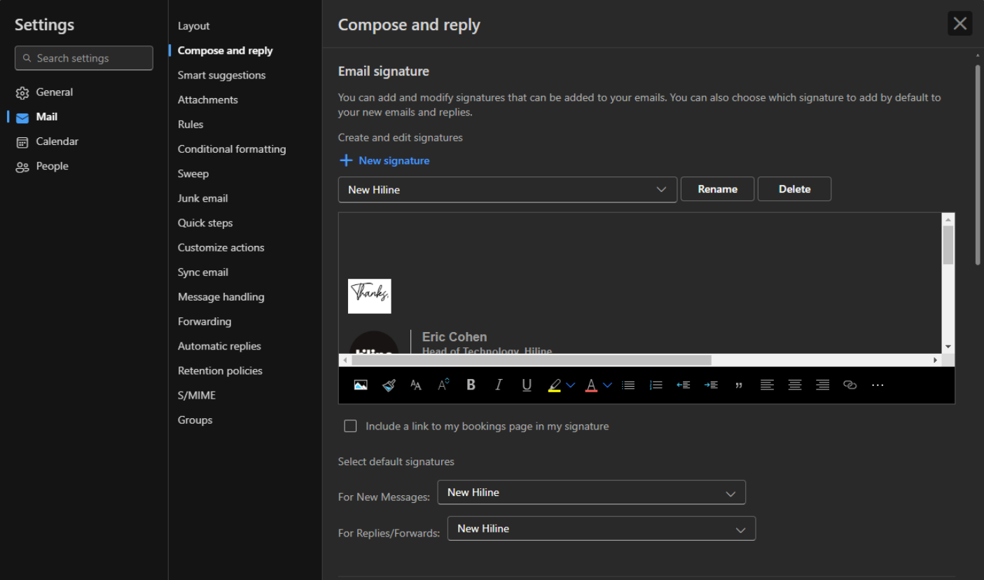Screen dimensions: 984x580
Task: Select the format painter tool
Action: pyautogui.click(x=389, y=385)
